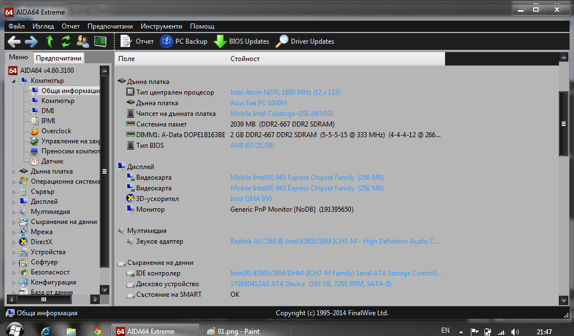Select the Безопасност shield item
This screenshot has height=336, width=574.
[50, 272]
